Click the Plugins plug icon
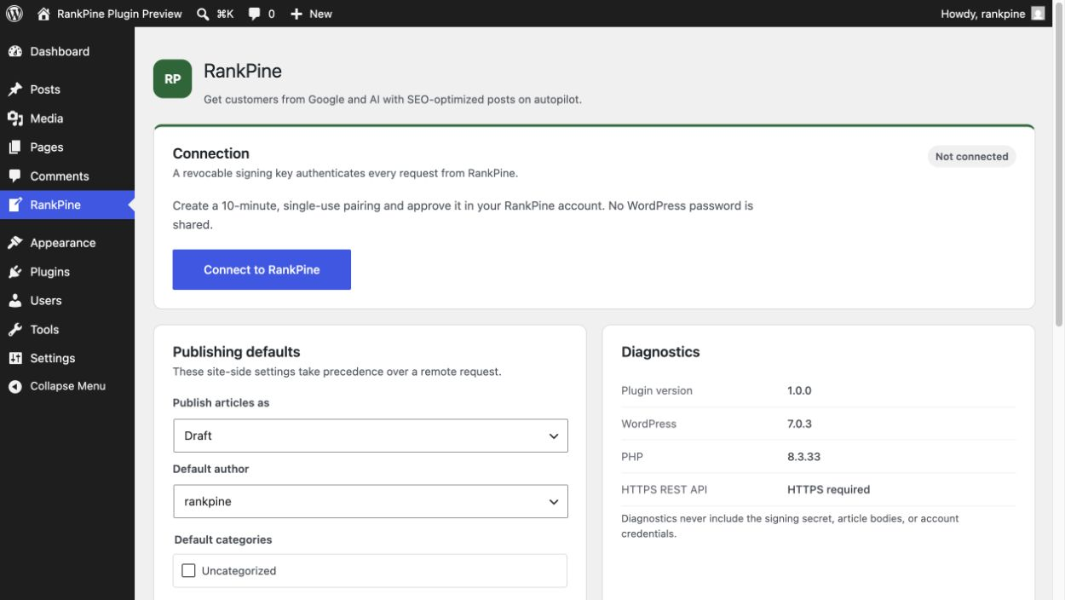 [15, 272]
